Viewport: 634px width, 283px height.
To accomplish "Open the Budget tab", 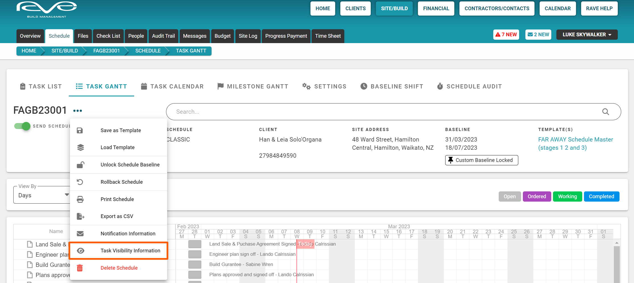I will [222, 36].
